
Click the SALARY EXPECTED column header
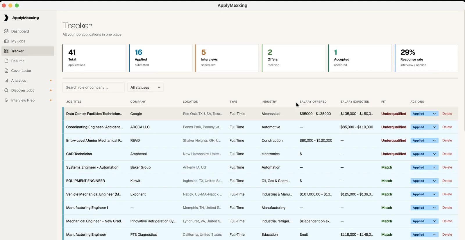pyautogui.click(x=355, y=102)
